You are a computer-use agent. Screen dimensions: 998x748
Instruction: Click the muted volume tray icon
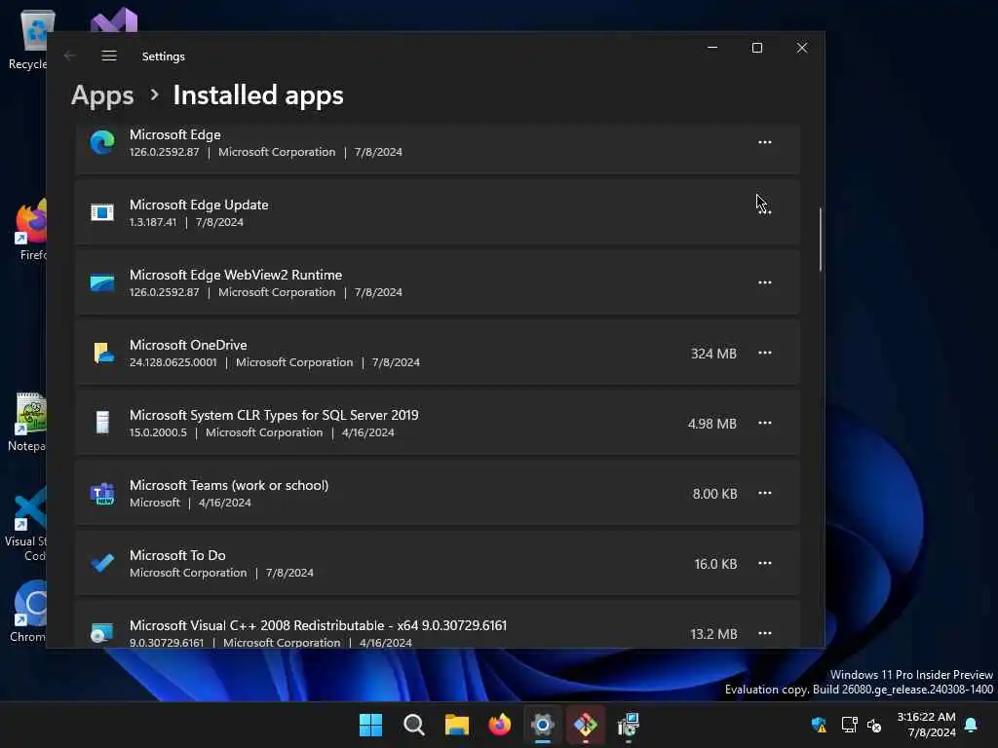(874, 725)
